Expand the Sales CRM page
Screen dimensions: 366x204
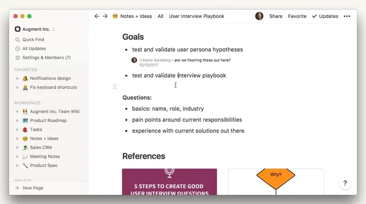[17, 148]
